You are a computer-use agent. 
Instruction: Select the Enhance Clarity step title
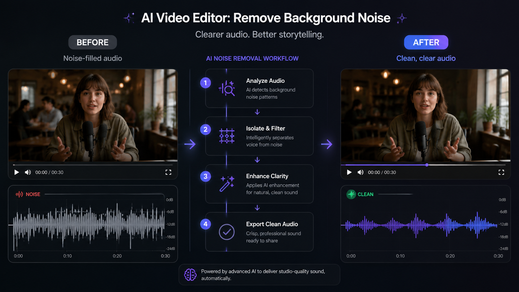tap(267, 176)
